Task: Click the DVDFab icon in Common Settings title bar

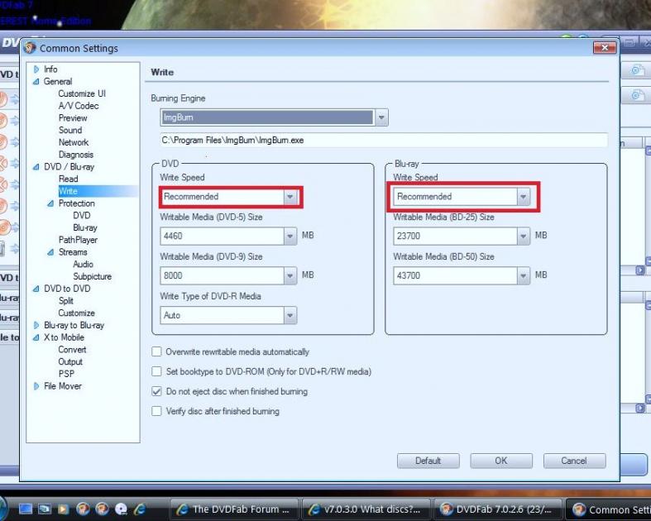Action: point(30,48)
